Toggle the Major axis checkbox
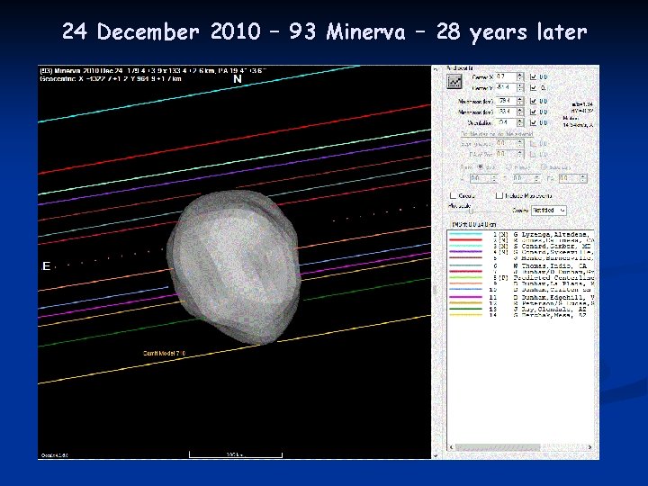Screen dimensions: 648x486 (533, 101)
